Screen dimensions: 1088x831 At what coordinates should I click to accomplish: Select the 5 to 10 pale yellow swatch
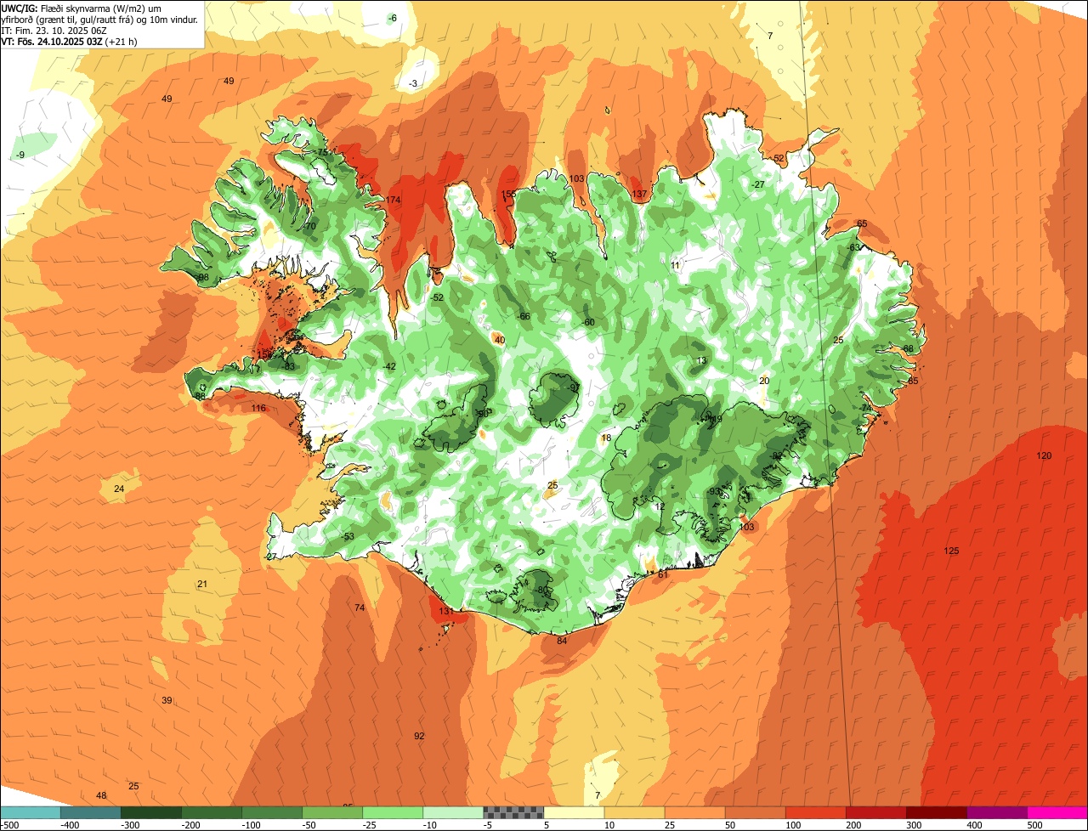(x=574, y=812)
